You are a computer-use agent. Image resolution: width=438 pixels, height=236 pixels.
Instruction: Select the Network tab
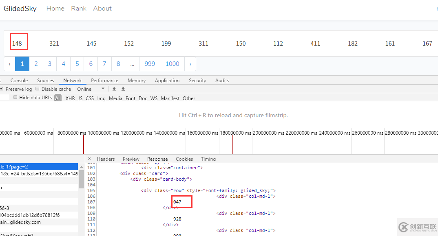click(x=72, y=80)
